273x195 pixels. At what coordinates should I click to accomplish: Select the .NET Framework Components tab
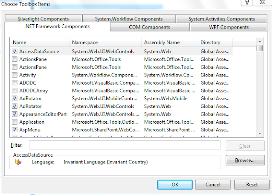coord(57,26)
